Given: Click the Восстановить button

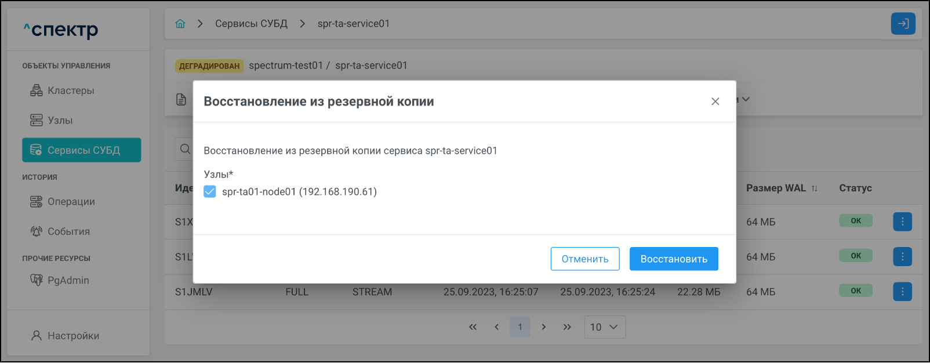Looking at the screenshot, I should point(674,259).
